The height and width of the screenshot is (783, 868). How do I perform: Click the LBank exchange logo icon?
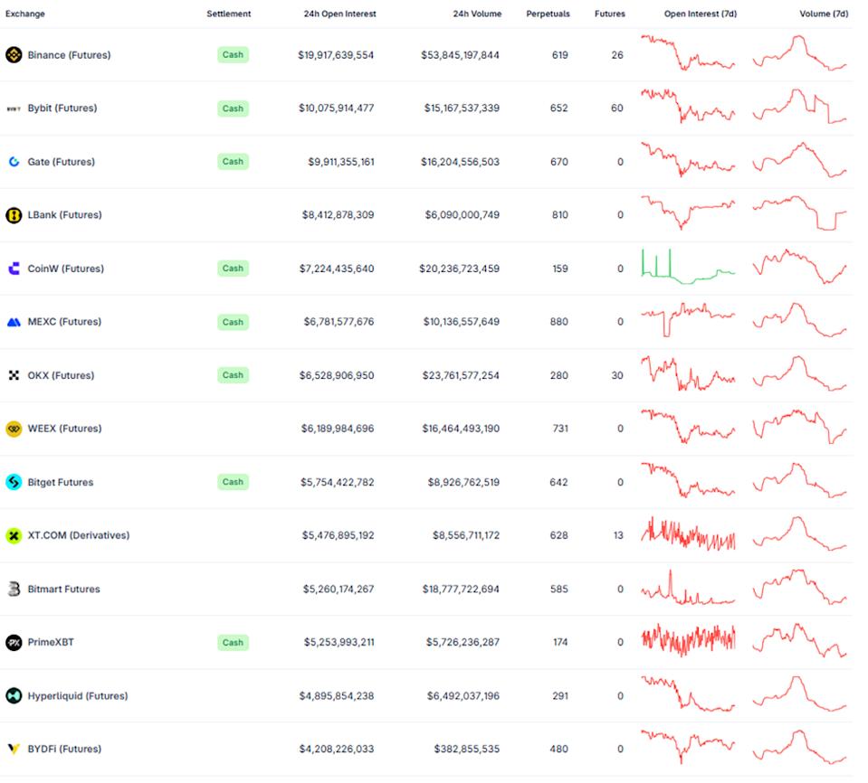pos(14,215)
